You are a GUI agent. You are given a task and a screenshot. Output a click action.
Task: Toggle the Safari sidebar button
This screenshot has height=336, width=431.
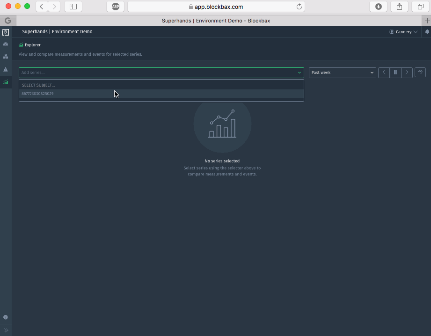(x=73, y=7)
